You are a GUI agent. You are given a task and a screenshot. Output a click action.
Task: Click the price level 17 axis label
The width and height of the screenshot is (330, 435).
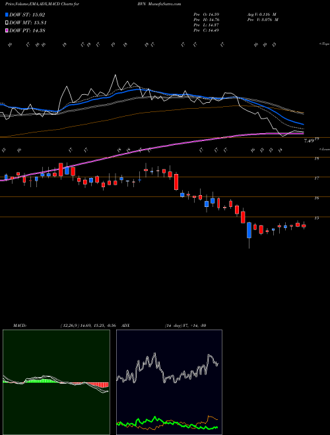tap(317, 178)
